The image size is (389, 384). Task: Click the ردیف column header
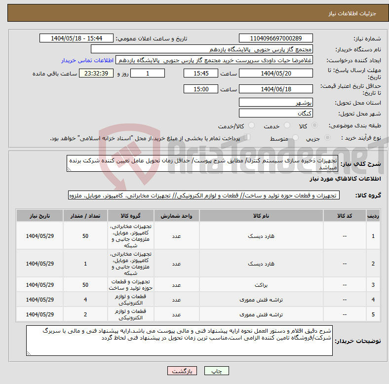(373, 216)
